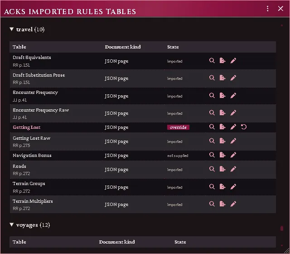Import document for Terrain Groups row

[x=222, y=186]
